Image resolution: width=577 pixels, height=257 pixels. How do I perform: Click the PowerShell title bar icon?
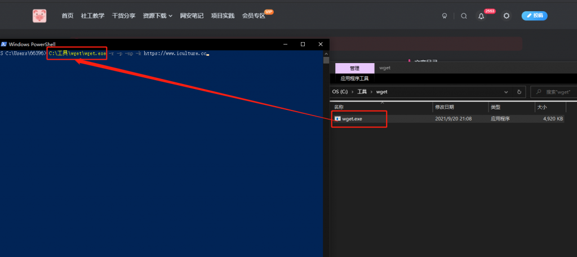click(x=4, y=44)
